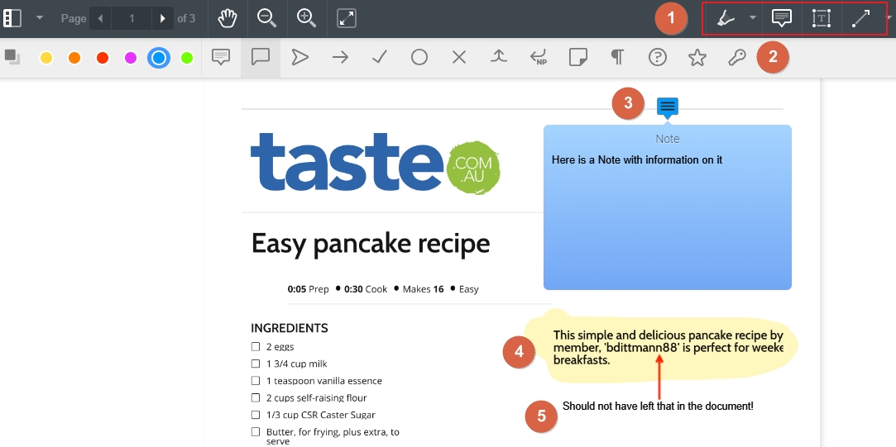Toggle the sidebar panel icon

click(12, 18)
